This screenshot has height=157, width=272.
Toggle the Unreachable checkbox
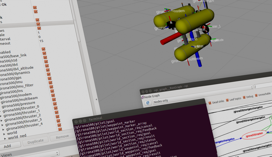(256, 95)
